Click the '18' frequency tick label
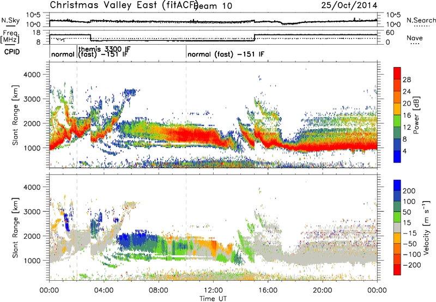 click(x=37, y=33)
